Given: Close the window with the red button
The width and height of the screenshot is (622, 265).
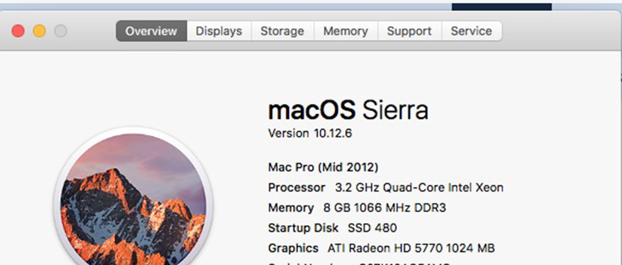Looking at the screenshot, I should pos(18,31).
